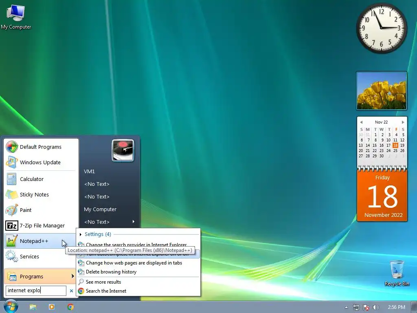Select 'Change how web pages are displayed in tabs'
The width and height of the screenshot is (417, 313).
(138, 263)
